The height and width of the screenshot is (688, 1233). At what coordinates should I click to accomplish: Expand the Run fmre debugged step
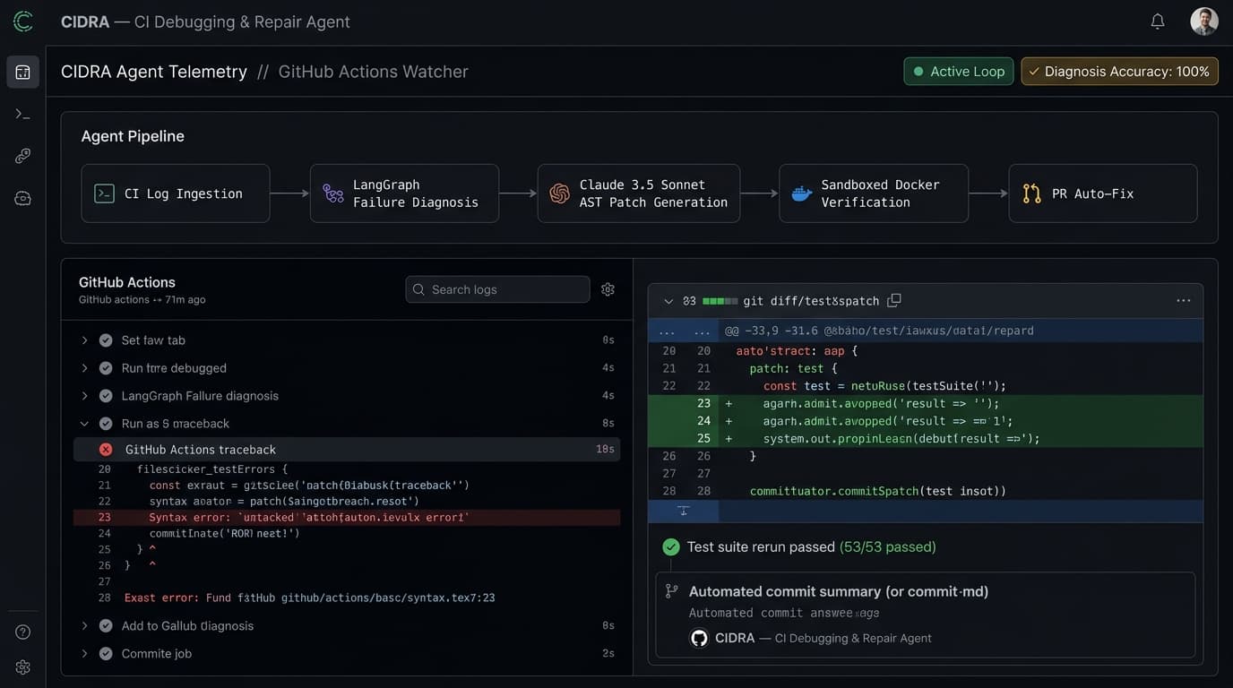84,368
